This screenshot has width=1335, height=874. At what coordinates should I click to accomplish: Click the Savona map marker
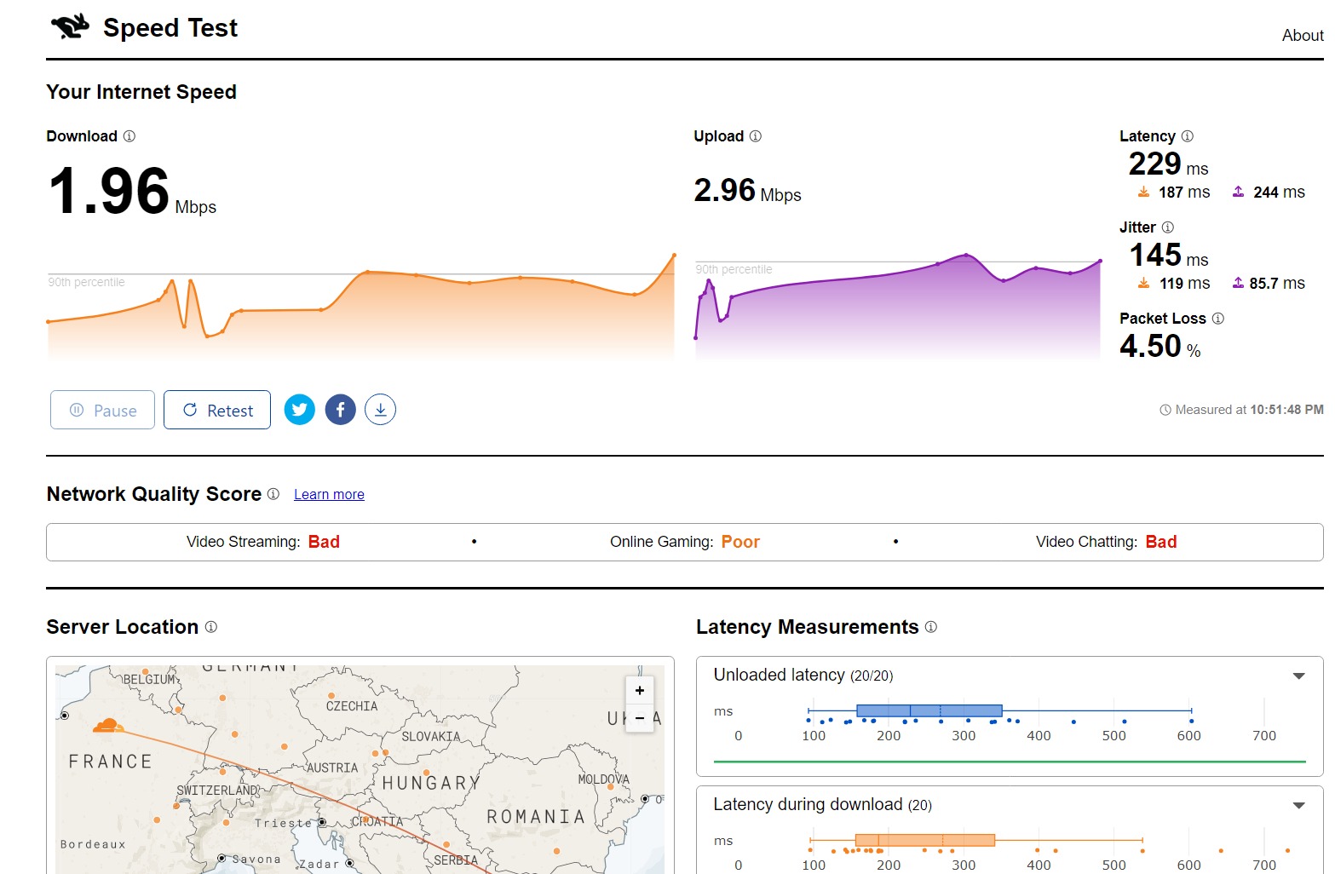pos(222,859)
